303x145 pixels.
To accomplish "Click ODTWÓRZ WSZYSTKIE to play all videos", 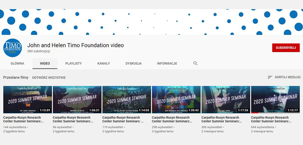I will coord(49,78).
